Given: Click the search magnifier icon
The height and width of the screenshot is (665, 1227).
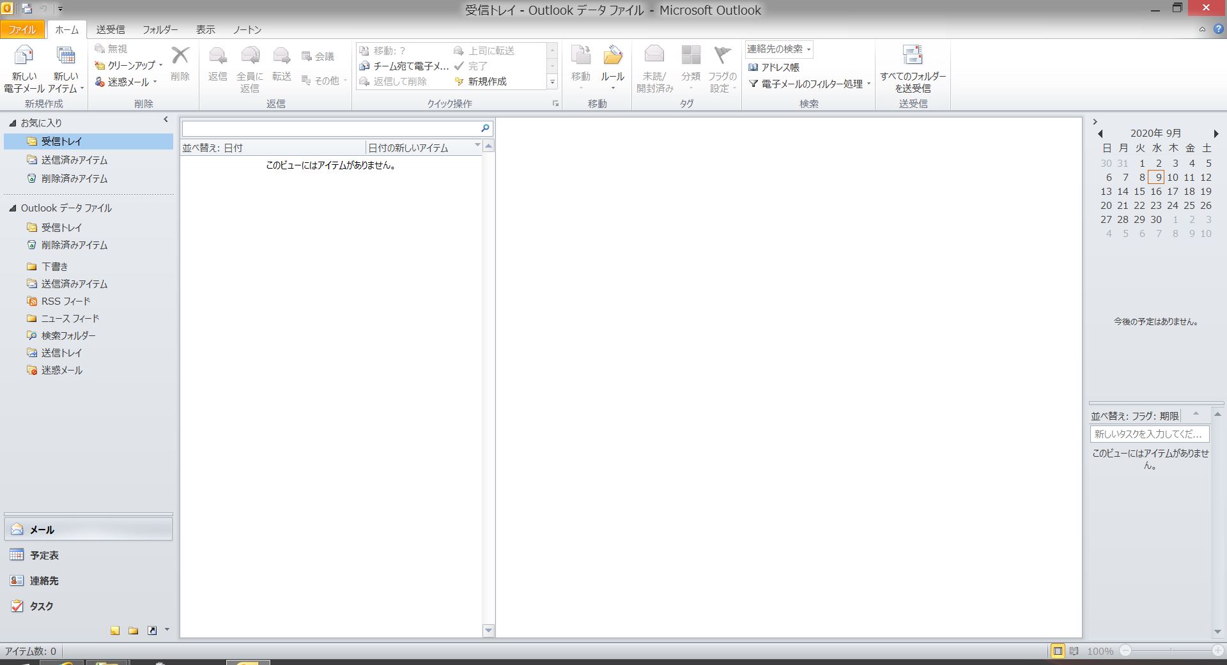Looking at the screenshot, I should click(486, 128).
